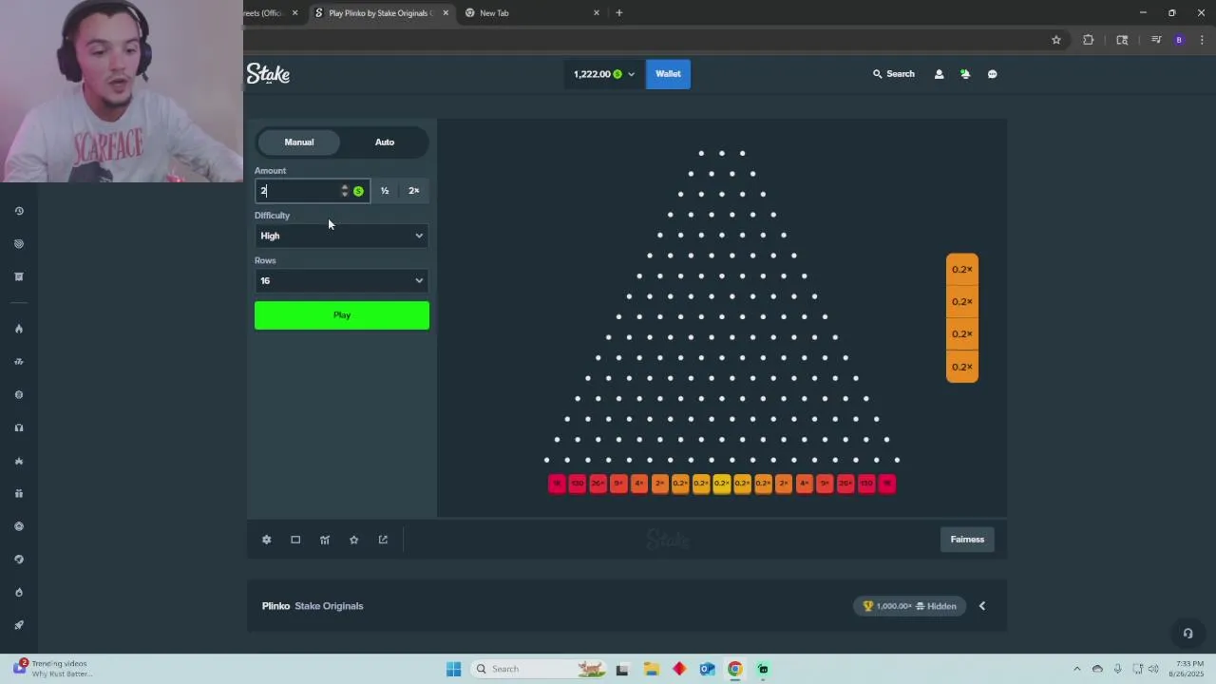Click the Windows taskbar Search box
The height and width of the screenshot is (684, 1216).
pyautogui.click(x=537, y=669)
